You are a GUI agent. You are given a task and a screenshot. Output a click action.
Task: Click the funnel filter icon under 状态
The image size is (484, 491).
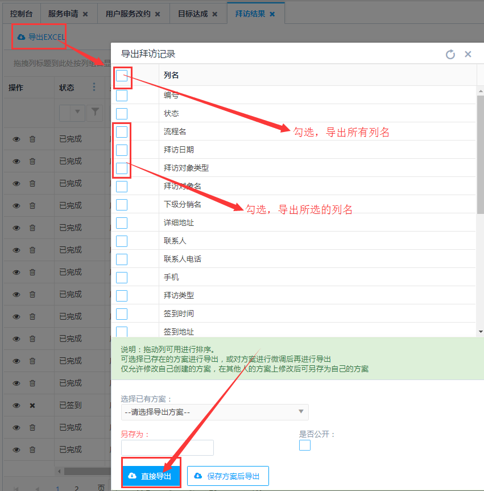pos(94,113)
